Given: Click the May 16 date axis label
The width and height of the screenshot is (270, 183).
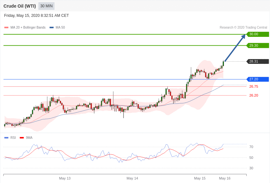Looking at the screenshot, I should (225, 178).
